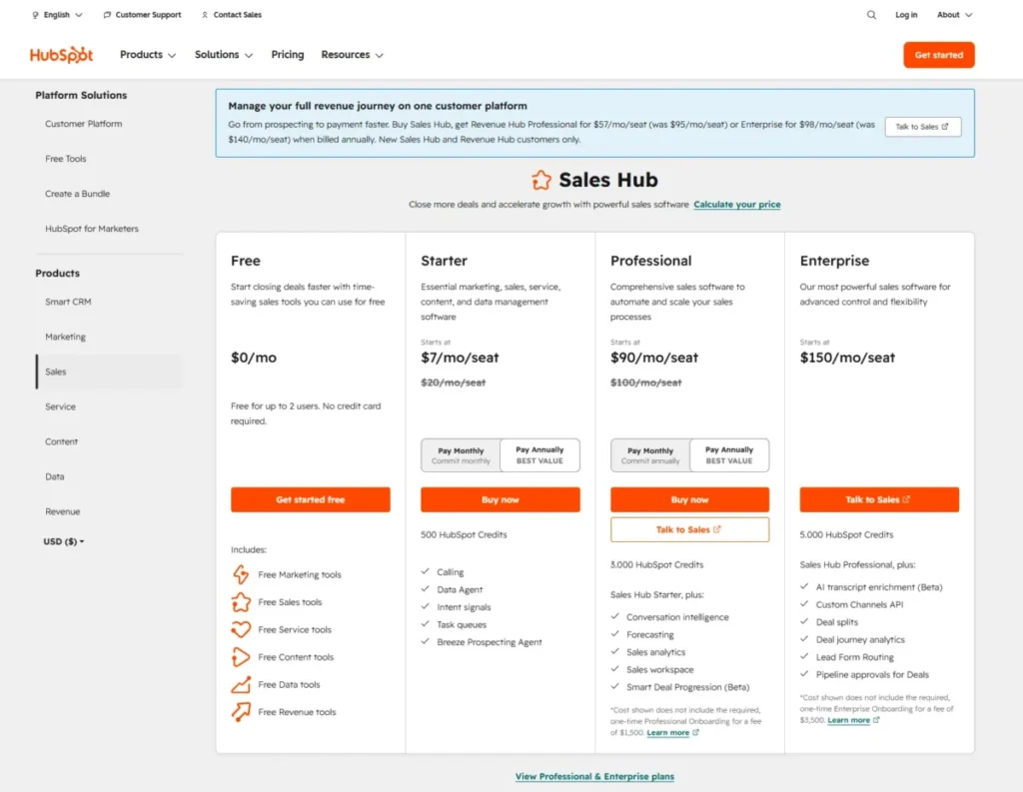Click the Enterprise Talk to Sales button
Screen dimensions: 1023x792
pos(879,499)
